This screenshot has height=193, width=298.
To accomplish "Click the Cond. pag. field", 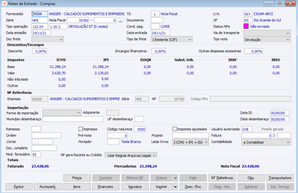I will [x=155, y=26].
